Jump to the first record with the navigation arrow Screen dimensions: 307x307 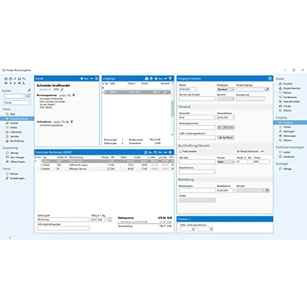(6, 83)
